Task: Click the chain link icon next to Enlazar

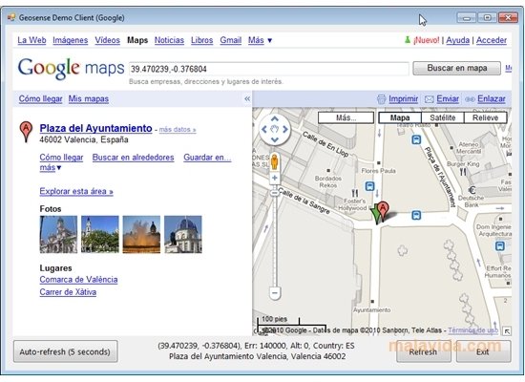Action: pos(470,99)
